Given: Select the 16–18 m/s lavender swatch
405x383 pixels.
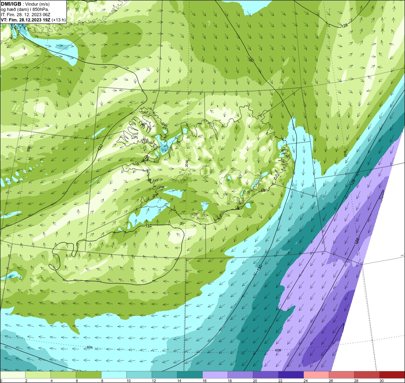Looking at the screenshot, I should [215, 375].
